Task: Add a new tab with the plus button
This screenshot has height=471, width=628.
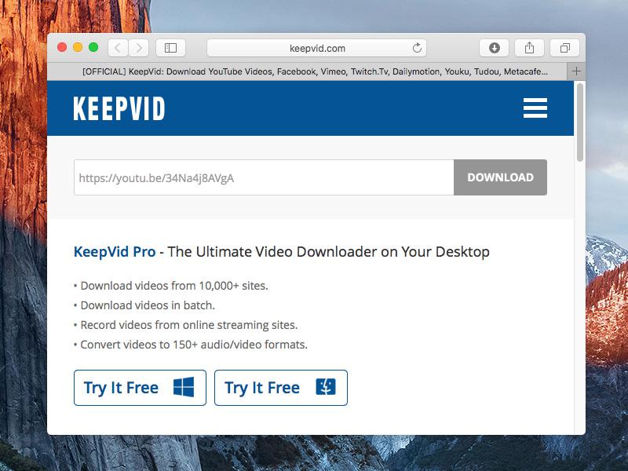Action: (576, 71)
